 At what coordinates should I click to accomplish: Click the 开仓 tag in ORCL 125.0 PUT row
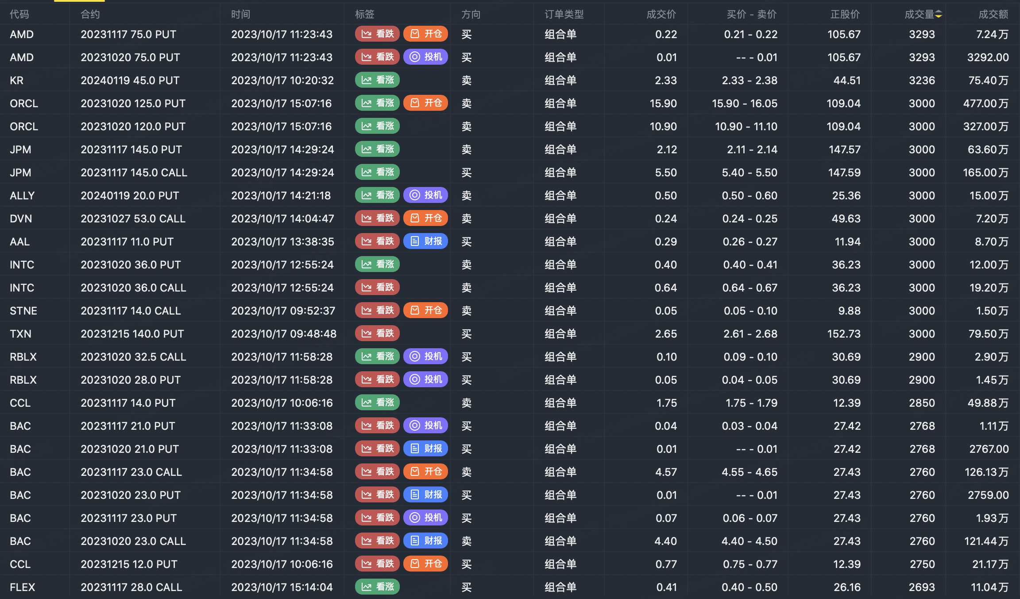pyautogui.click(x=426, y=103)
